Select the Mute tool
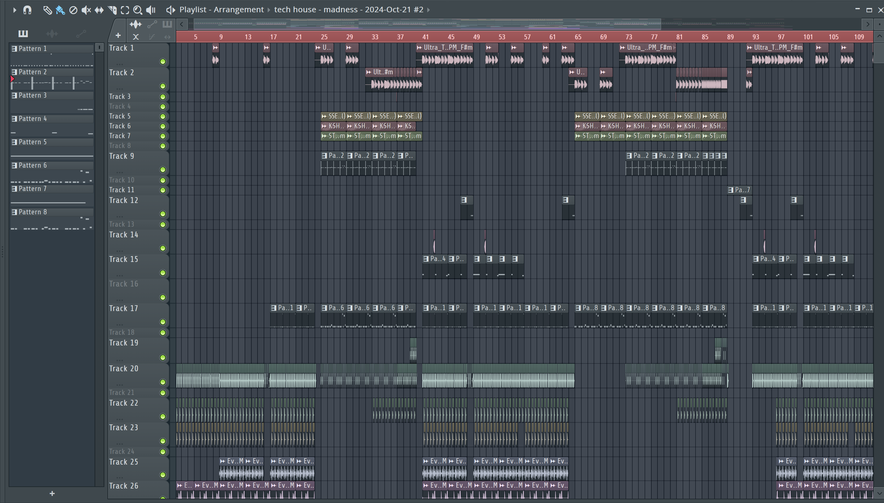Viewport: 884px width, 503px height. point(86,10)
